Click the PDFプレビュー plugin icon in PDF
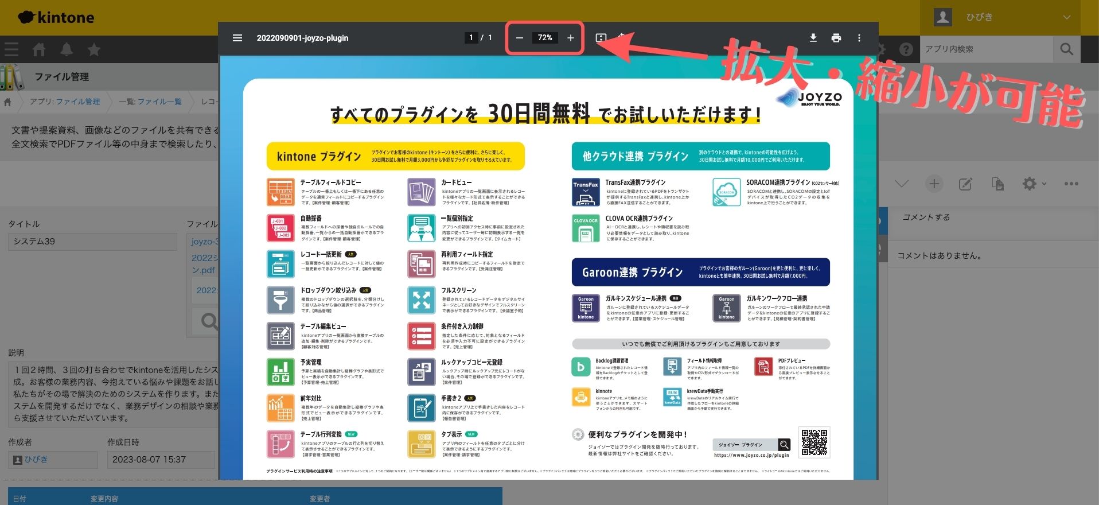Viewport: 1099px width, 505px height. click(x=763, y=367)
